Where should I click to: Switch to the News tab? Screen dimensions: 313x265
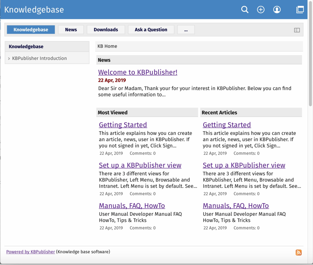click(71, 30)
